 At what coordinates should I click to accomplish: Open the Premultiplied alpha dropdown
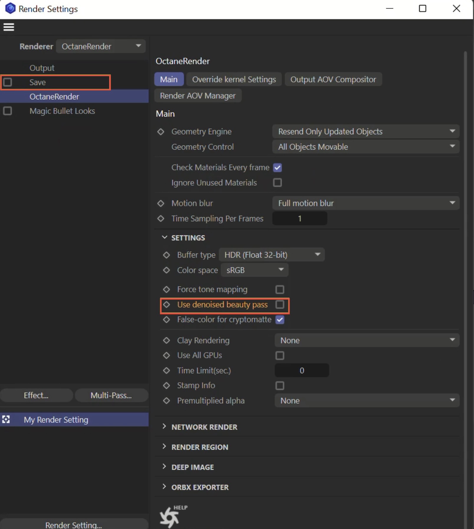(x=367, y=401)
